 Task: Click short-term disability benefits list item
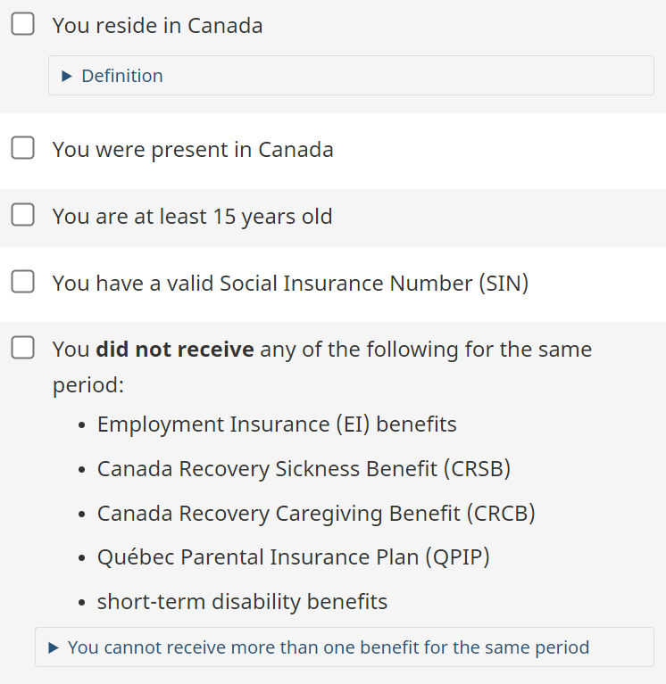pos(242,602)
